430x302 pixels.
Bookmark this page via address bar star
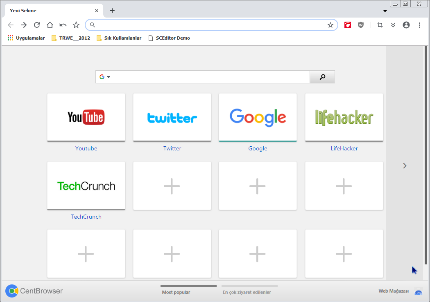[330, 25]
